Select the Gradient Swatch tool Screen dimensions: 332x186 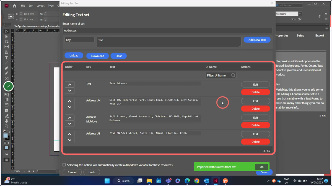point(7,100)
